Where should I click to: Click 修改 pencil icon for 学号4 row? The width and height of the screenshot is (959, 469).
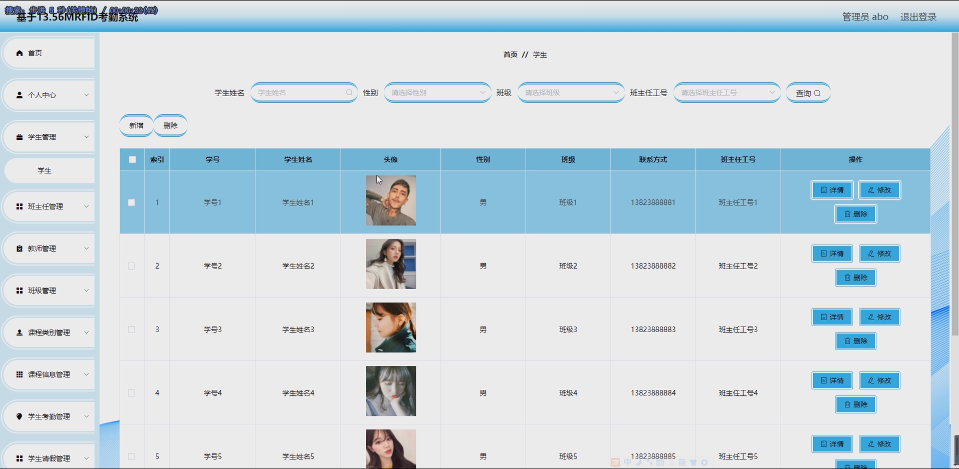(871, 381)
